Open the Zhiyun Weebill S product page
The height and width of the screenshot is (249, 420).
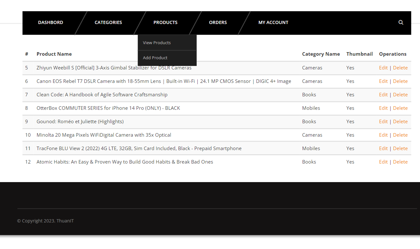[x=114, y=68]
